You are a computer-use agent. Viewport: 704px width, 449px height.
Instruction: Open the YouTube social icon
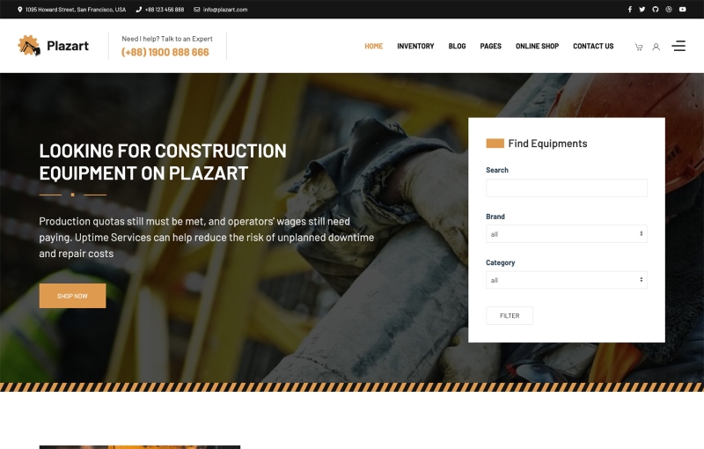[683, 10]
